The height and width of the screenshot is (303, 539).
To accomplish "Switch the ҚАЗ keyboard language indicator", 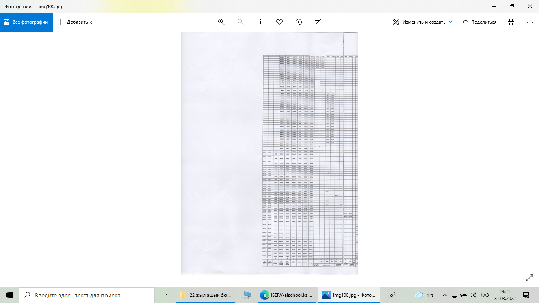I will (485, 295).
